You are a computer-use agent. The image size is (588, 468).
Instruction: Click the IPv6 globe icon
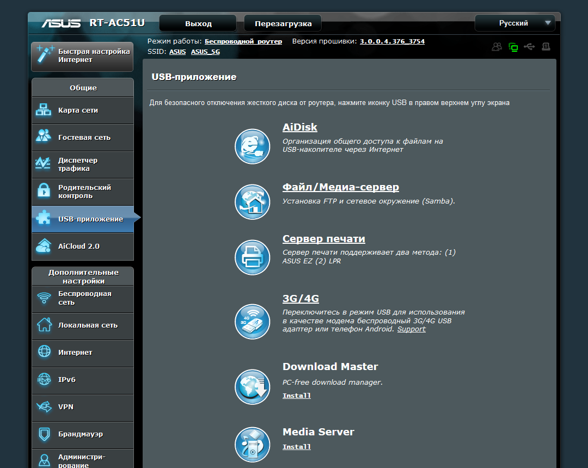(44, 379)
